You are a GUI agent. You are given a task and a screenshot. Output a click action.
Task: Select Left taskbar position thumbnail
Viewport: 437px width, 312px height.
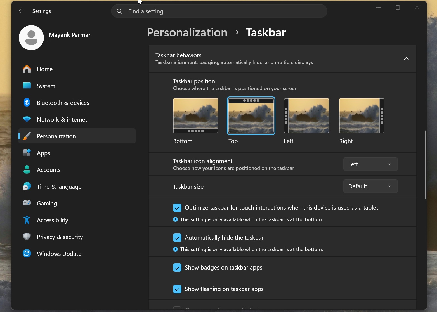(306, 116)
